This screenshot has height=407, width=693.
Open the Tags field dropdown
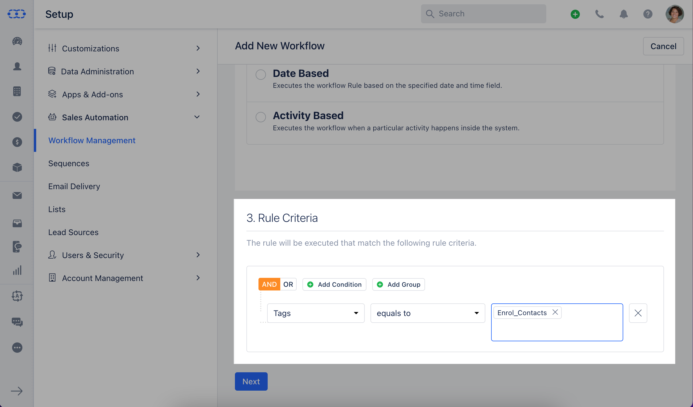click(x=316, y=313)
